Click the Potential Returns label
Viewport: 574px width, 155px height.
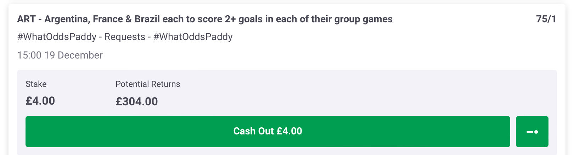click(x=148, y=84)
